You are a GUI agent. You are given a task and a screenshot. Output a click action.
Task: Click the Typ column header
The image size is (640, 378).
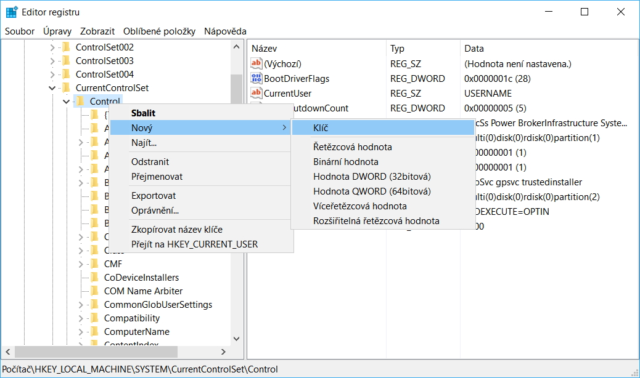point(398,48)
